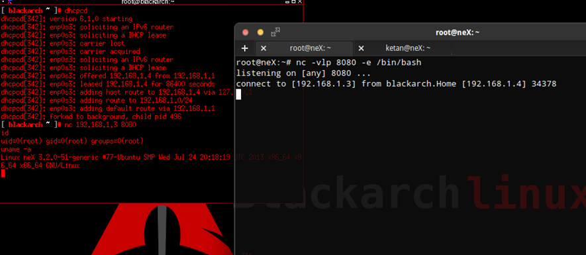
Task: Click the red close dot in root@neX window
Action: (x=246, y=32)
